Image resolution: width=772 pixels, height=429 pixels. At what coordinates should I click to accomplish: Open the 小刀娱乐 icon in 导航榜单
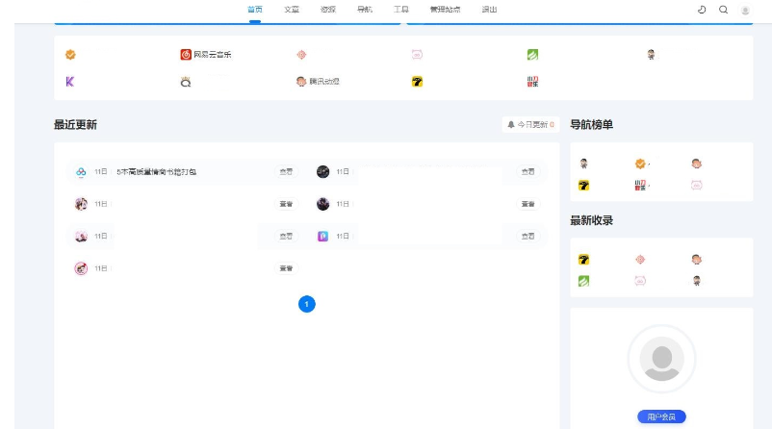640,186
